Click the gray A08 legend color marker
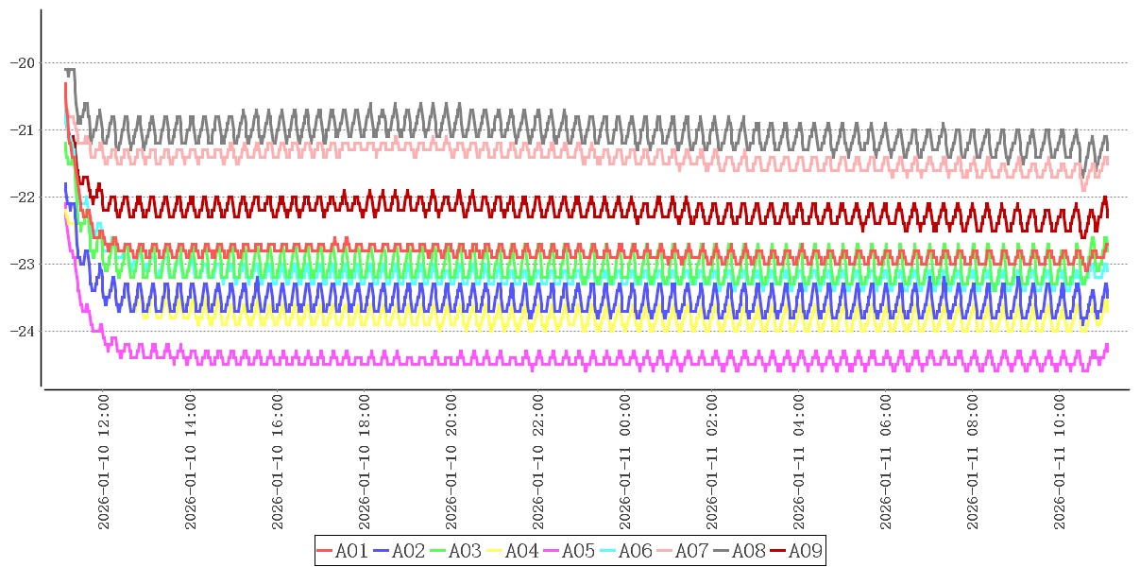This screenshot has height=567, width=1140. 722,551
